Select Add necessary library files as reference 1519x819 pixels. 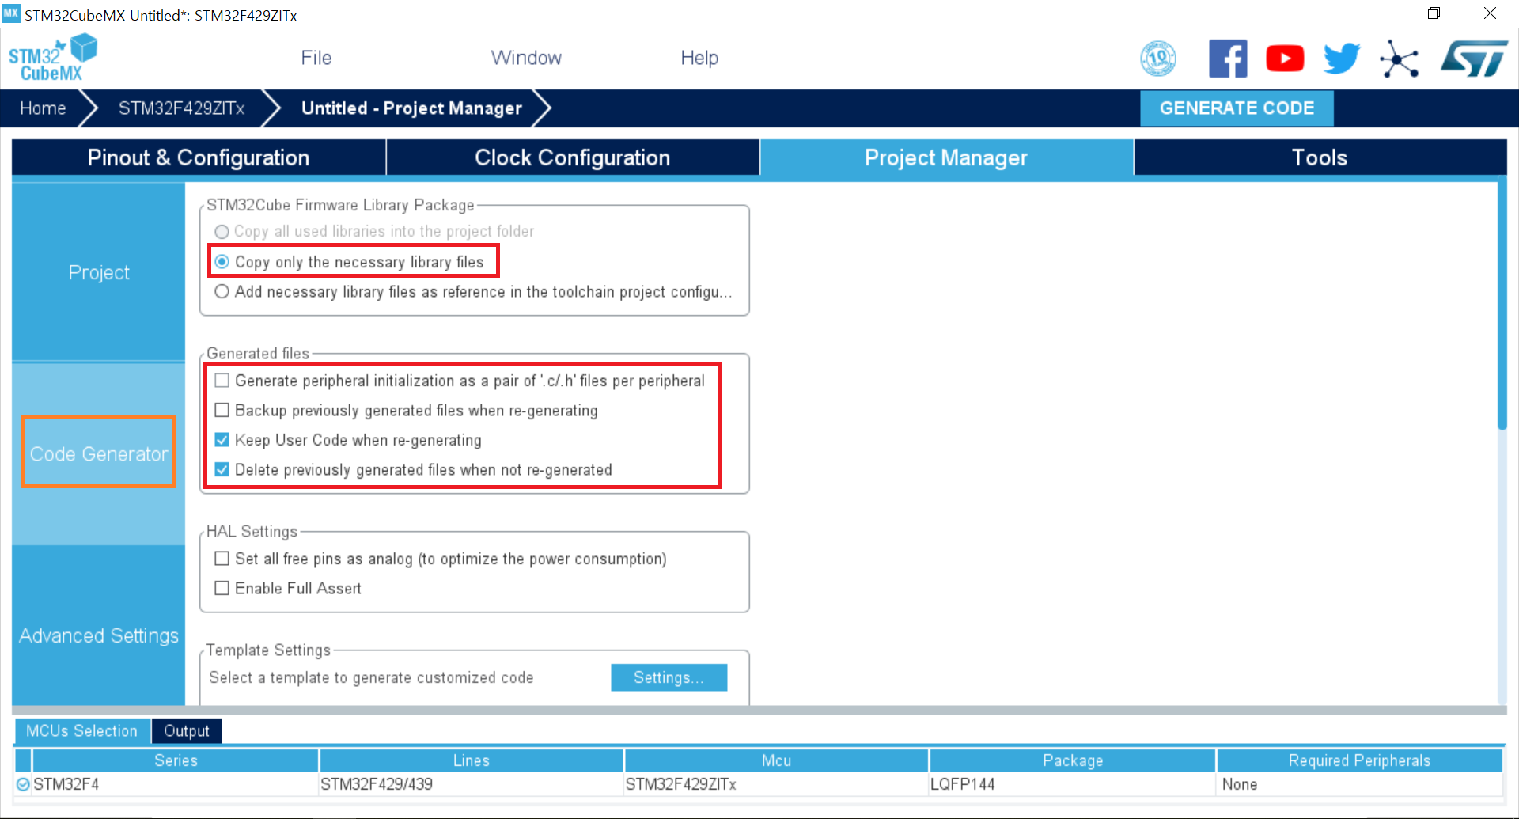222,292
